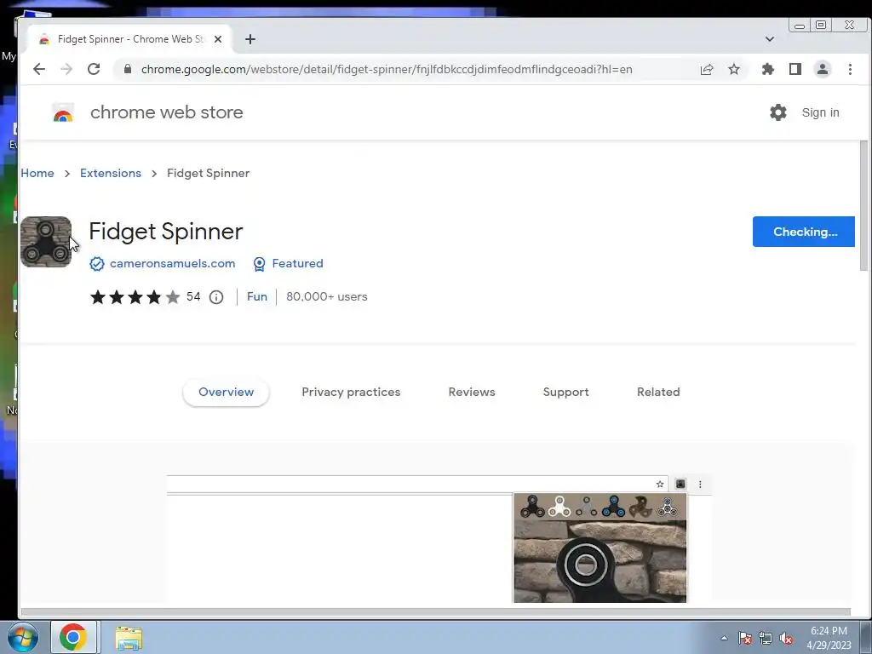The height and width of the screenshot is (654, 872).
Task: Switch to the Related tab
Action: point(658,392)
